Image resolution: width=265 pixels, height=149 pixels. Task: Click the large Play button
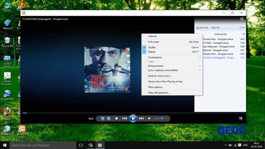(x=133, y=118)
